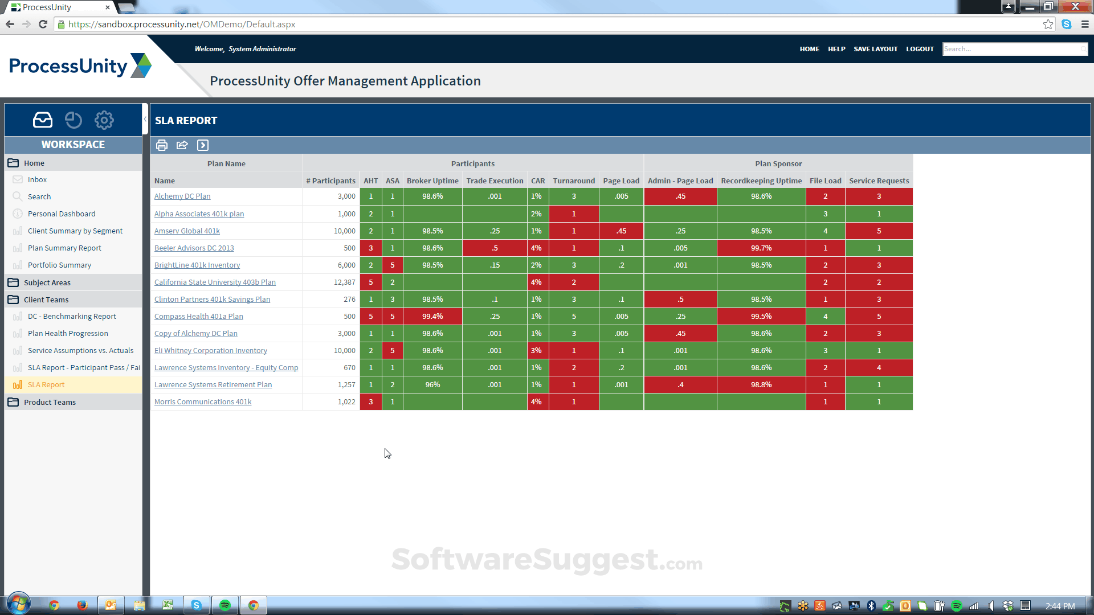Click the export/share report icon

coord(182,145)
